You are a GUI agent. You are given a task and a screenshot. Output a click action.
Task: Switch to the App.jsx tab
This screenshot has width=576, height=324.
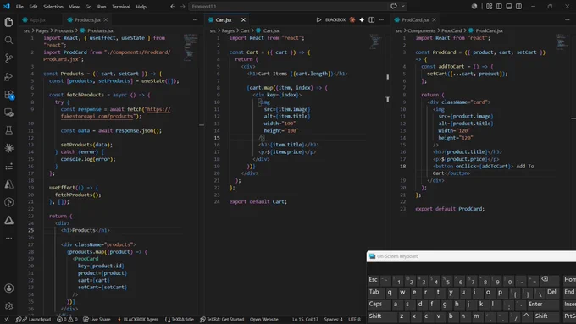pyautogui.click(x=36, y=19)
